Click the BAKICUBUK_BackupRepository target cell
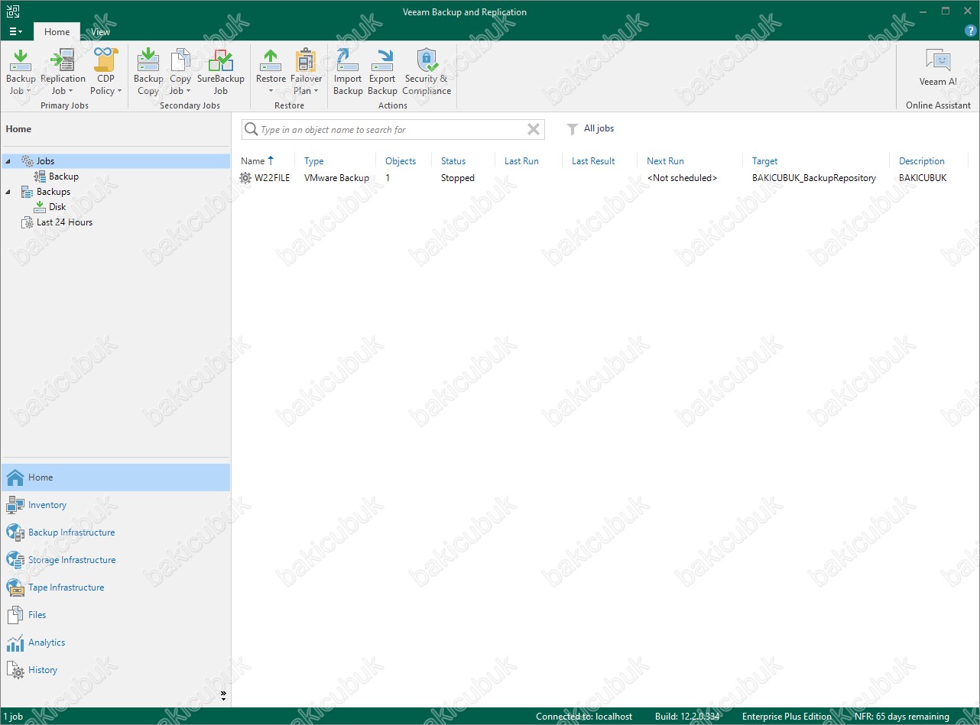Image resolution: width=980 pixels, height=725 pixels. tap(814, 178)
